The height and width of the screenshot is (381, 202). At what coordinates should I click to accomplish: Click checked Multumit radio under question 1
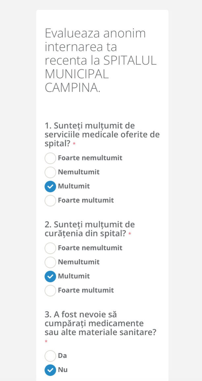pyautogui.click(x=50, y=187)
